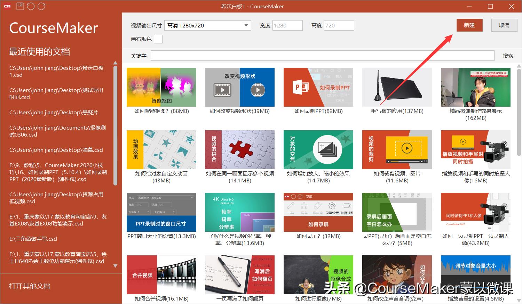Click the Undo arrow icon at top left
The height and width of the screenshot is (304, 522).
(31, 6)
